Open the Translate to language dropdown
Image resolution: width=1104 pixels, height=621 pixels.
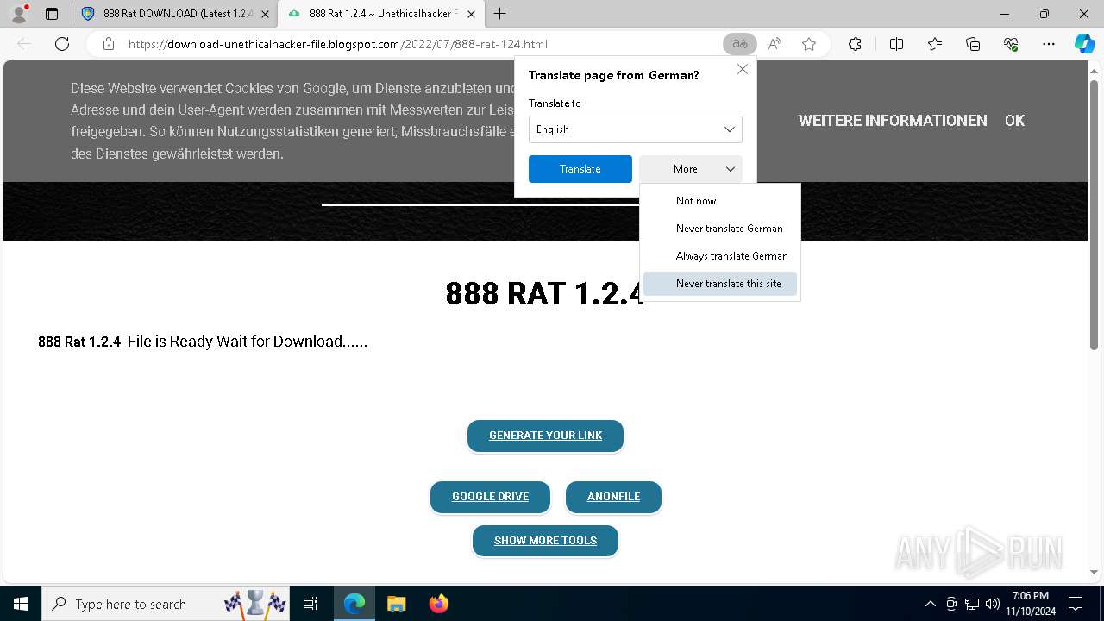(636, 129)
